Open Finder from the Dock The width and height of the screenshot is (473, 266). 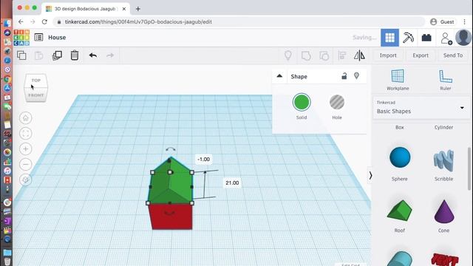7,23
